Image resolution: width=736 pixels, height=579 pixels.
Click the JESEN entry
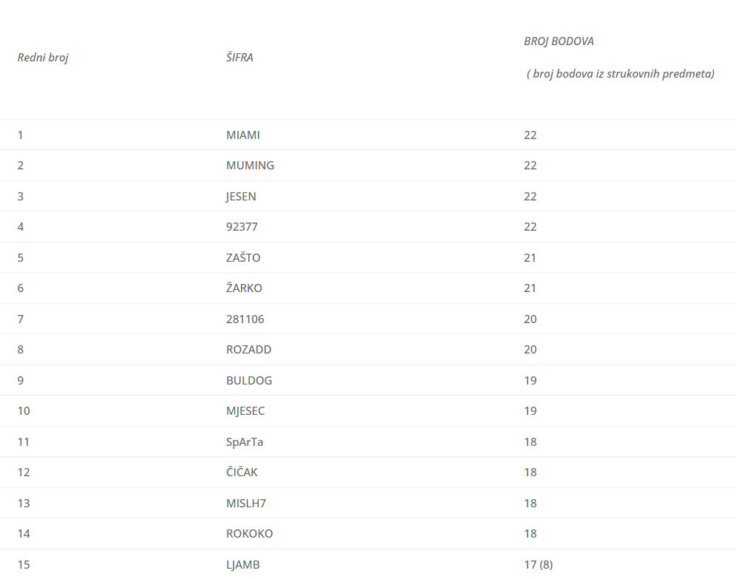tap(242, 197)
